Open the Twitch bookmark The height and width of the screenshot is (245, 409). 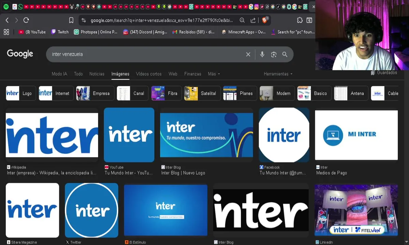click(60, 32)
